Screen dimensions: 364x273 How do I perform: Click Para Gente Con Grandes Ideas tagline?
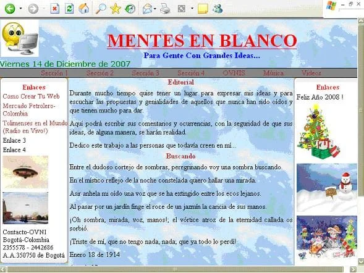tap(201, 56)
